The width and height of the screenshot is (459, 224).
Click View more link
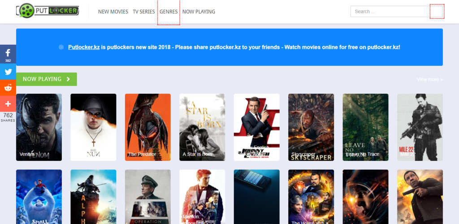pyautogui.click(x=430, y=79)
